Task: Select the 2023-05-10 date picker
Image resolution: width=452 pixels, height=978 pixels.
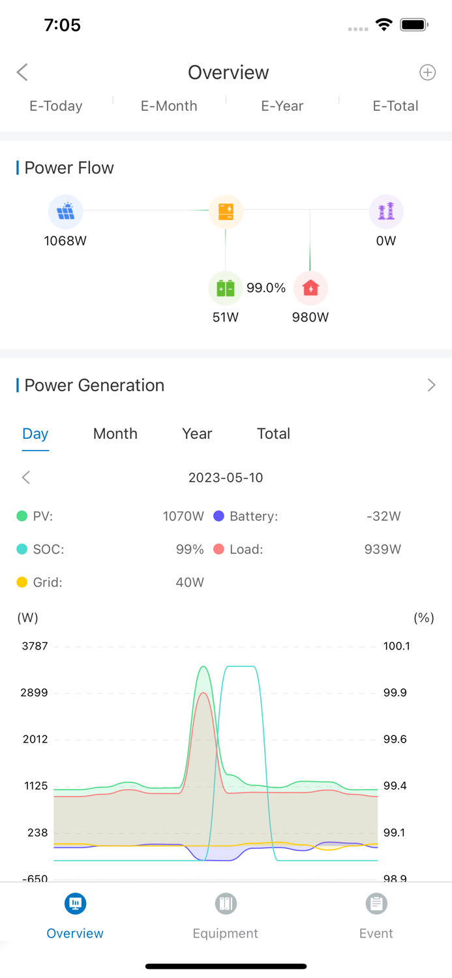Action: 226,478
